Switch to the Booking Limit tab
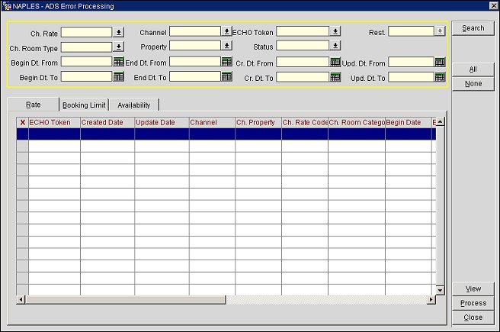 point(84,105)
